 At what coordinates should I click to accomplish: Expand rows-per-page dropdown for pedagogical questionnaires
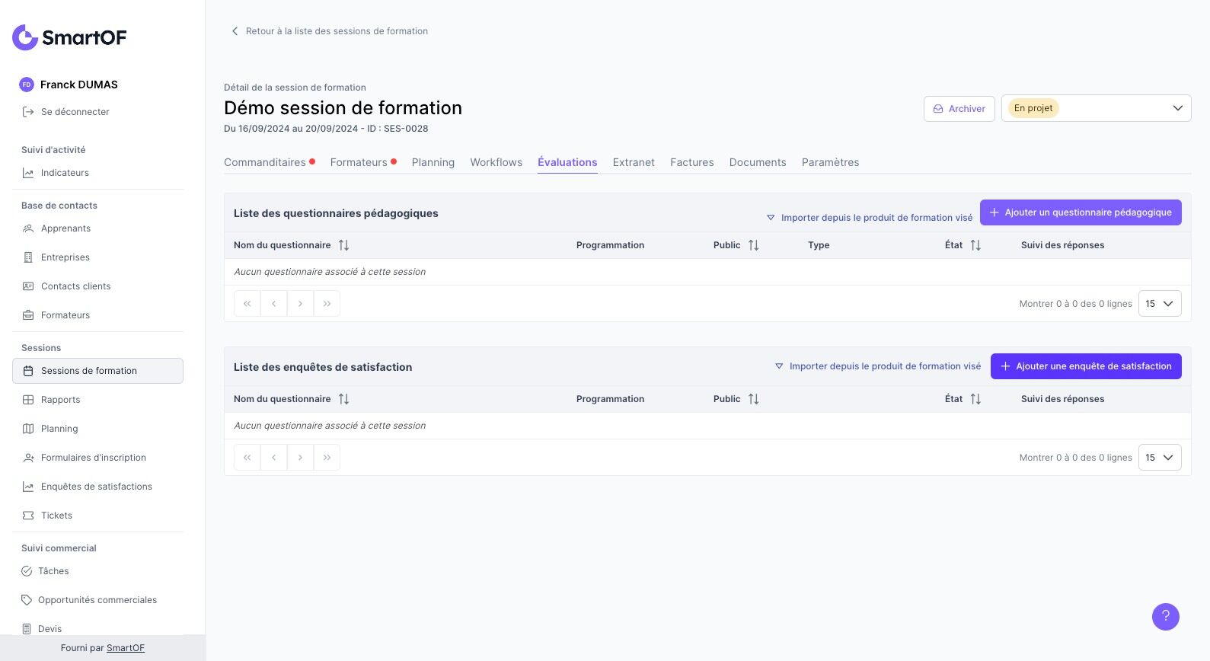pos(1159,304)
